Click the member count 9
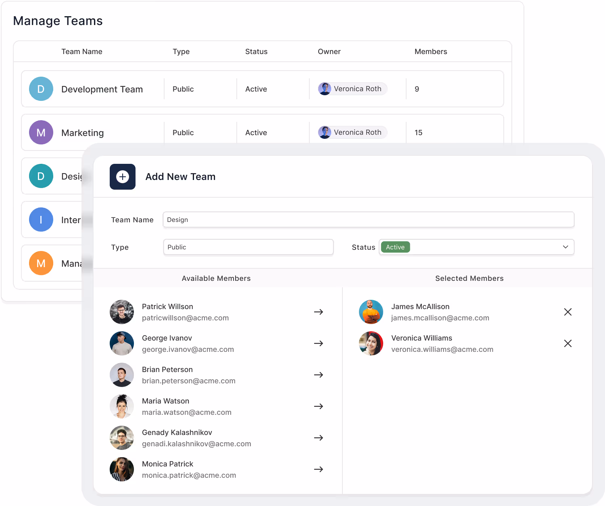The width and height of the screenshot is (605, 506). (417, 89)
